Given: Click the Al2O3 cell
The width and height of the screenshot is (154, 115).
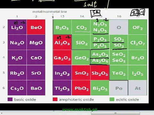Looking at the screenshot, I should coord(62,42).
